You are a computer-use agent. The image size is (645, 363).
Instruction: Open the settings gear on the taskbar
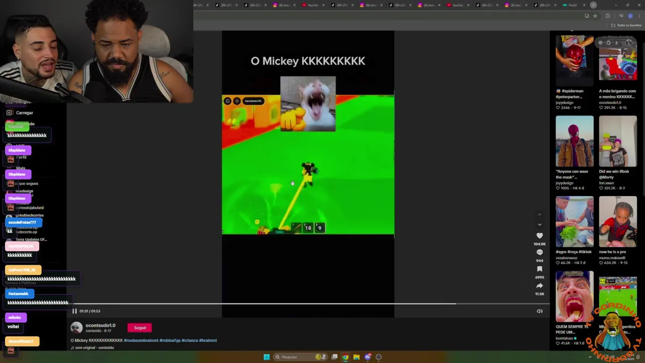point(378,357)
